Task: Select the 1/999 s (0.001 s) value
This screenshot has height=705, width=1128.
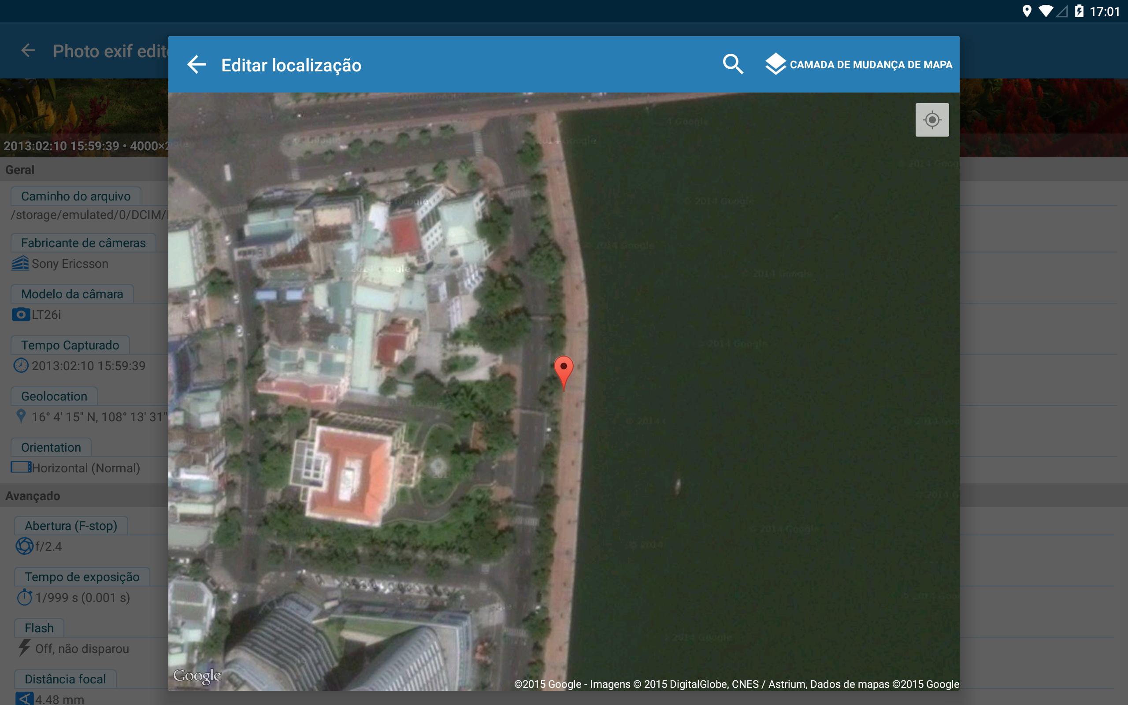Action: click(82, 597)
